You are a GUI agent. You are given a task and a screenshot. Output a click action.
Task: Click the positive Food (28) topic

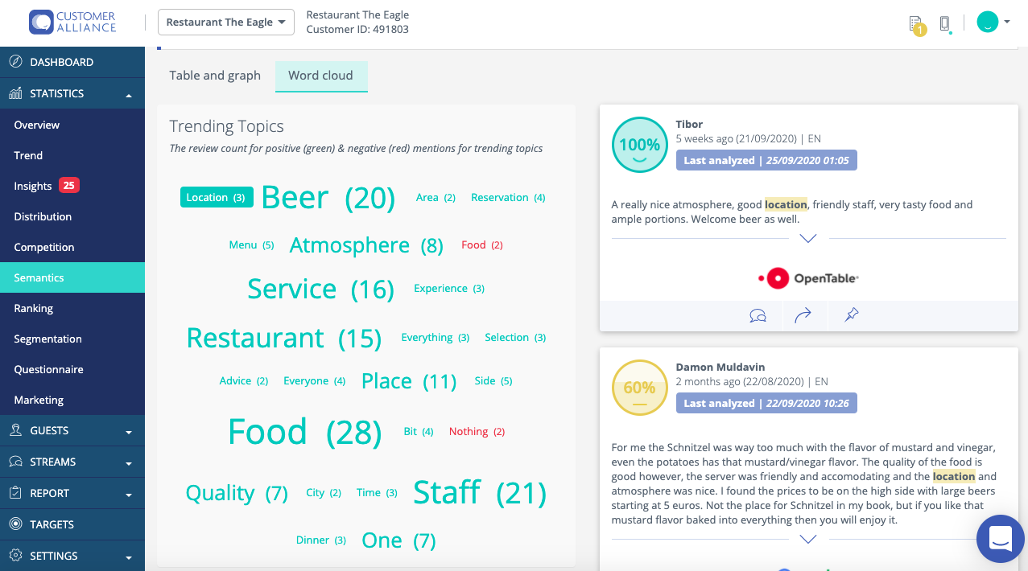(x=304, y=432)
